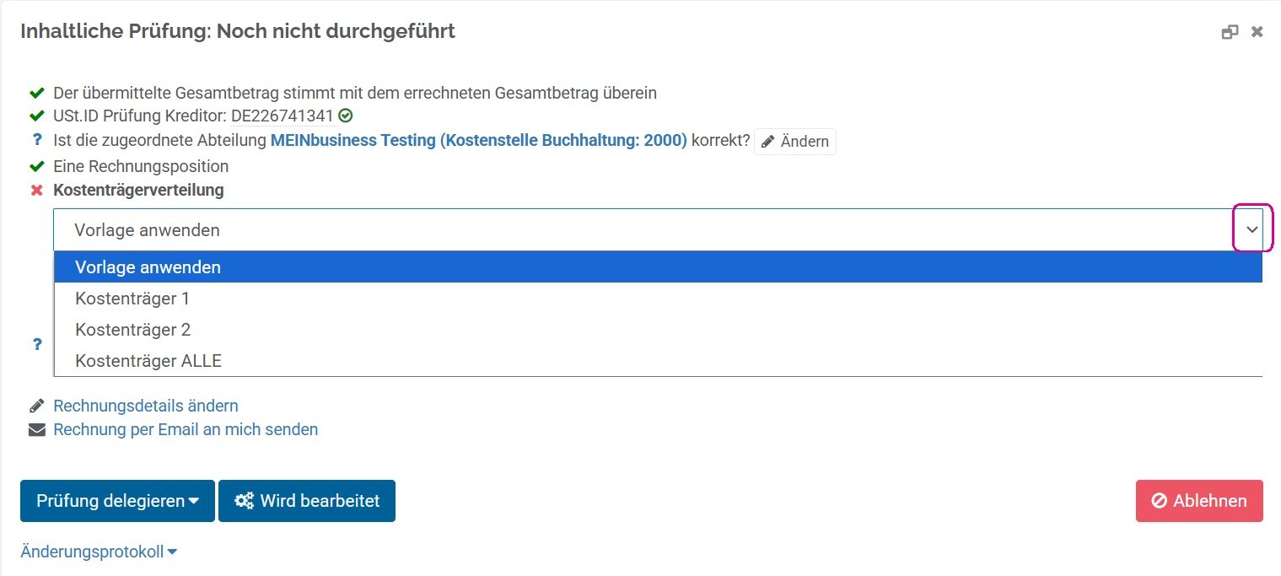This screenshot has height=576, width=1281.
Task: Select the highlighted Vorlage anwenden option
Action: coord(148,267)
